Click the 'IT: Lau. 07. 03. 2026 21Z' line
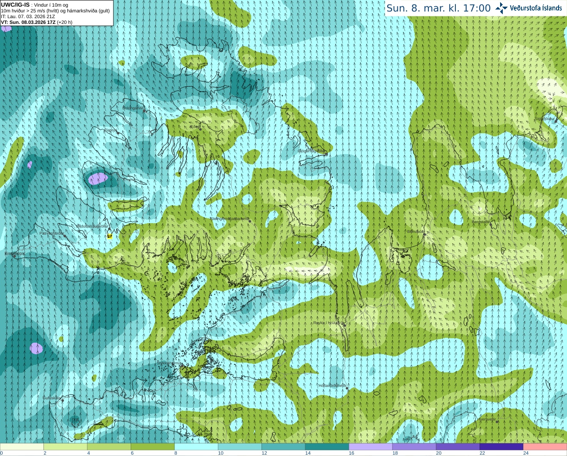 click(28, 16)
